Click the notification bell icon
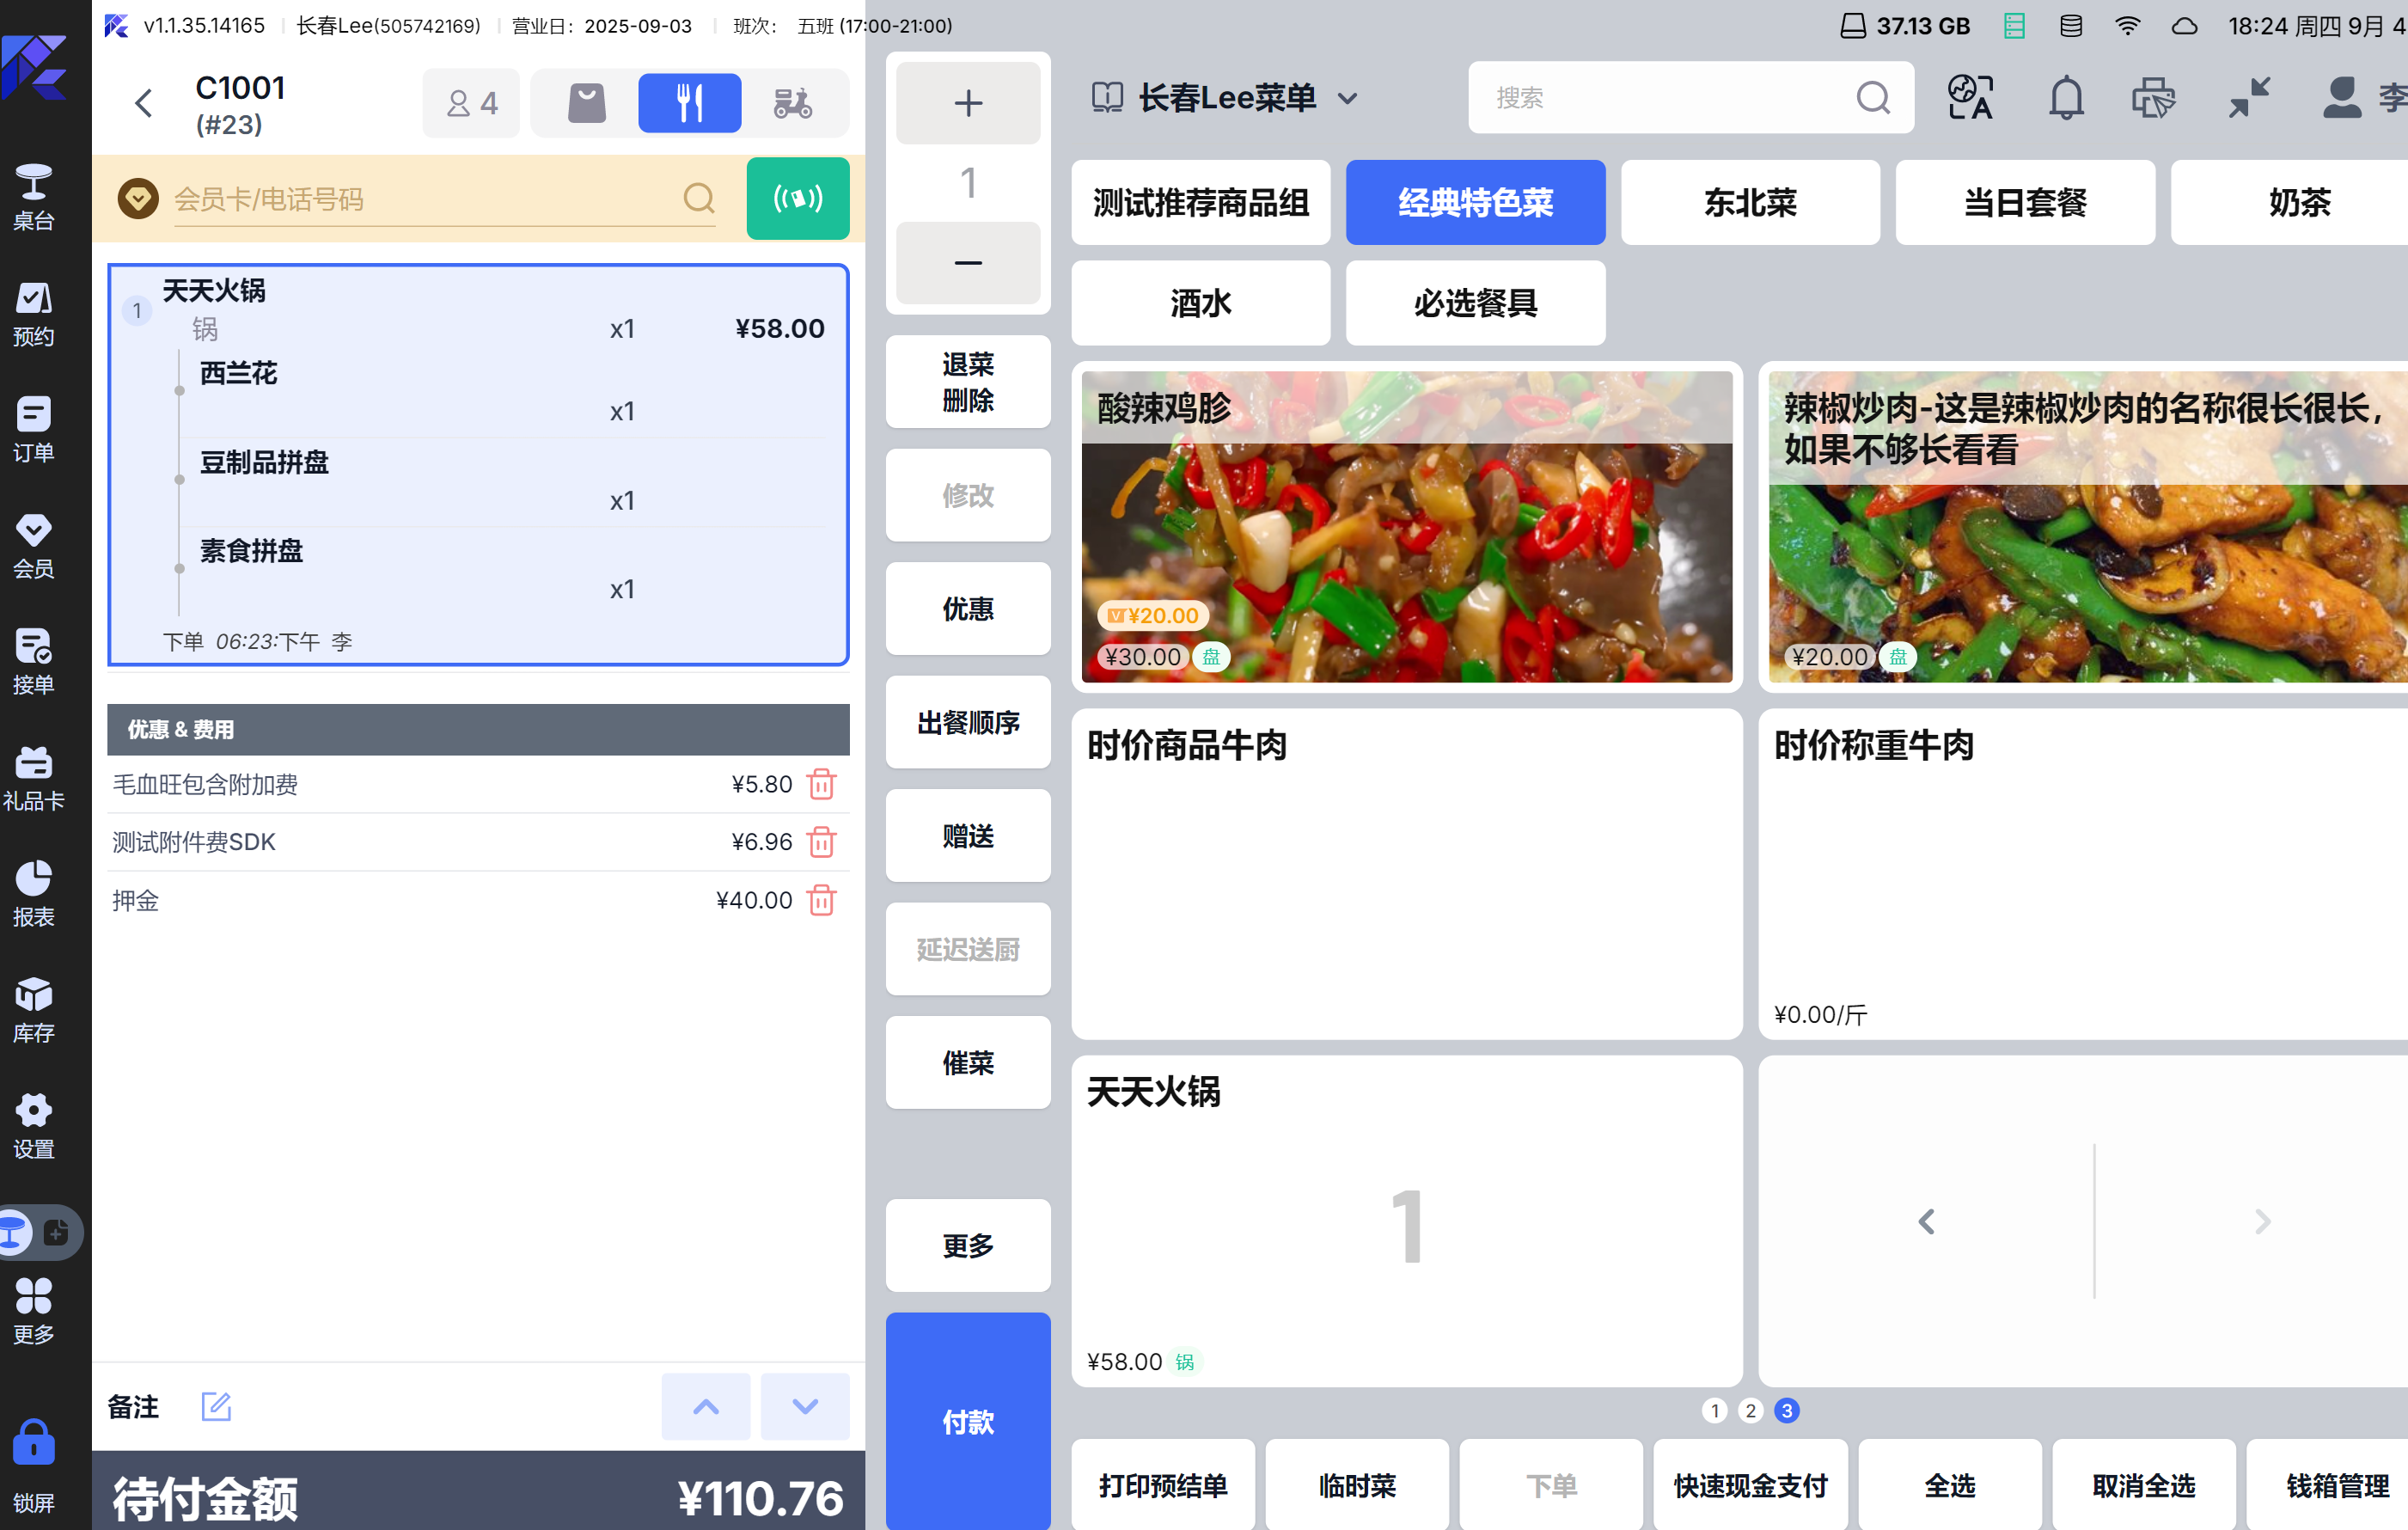 (x=2065, y=98)
